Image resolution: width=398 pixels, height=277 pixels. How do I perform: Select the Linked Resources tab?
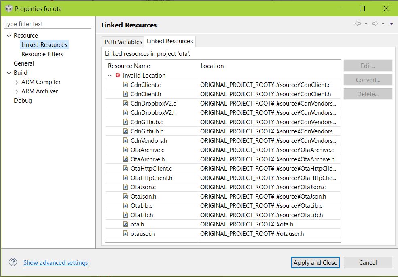pos(169,41)
